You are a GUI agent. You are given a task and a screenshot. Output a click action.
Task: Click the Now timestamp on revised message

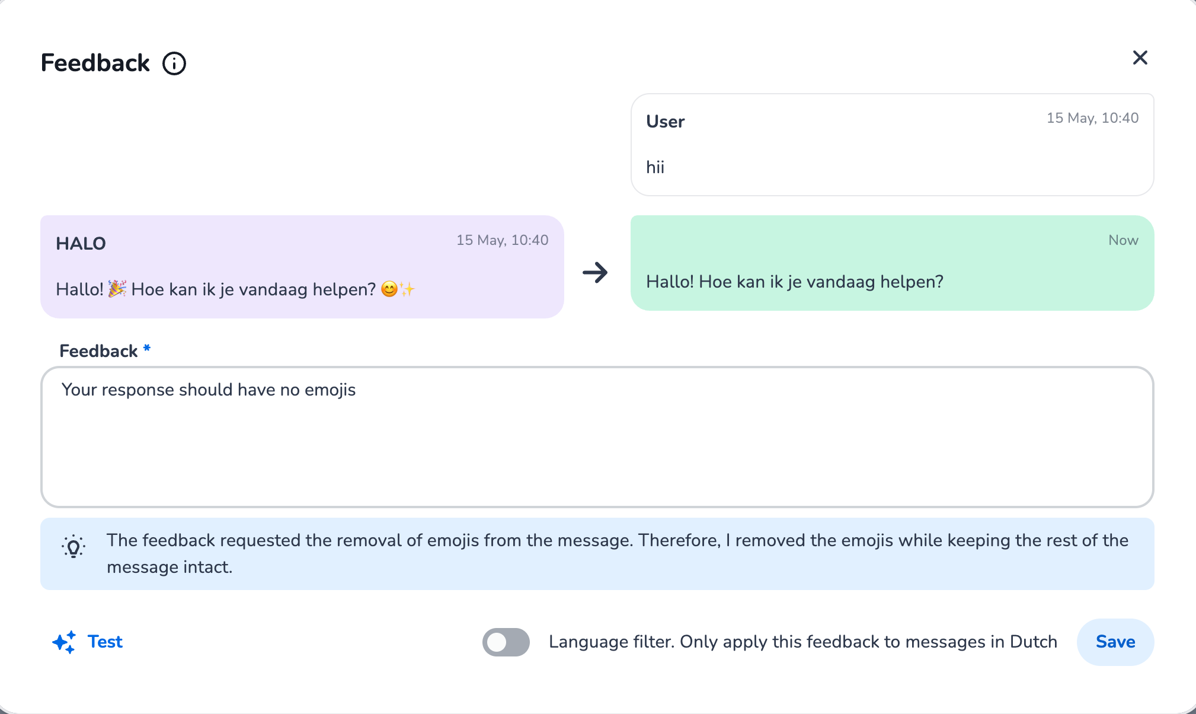tap(1123, 240)
